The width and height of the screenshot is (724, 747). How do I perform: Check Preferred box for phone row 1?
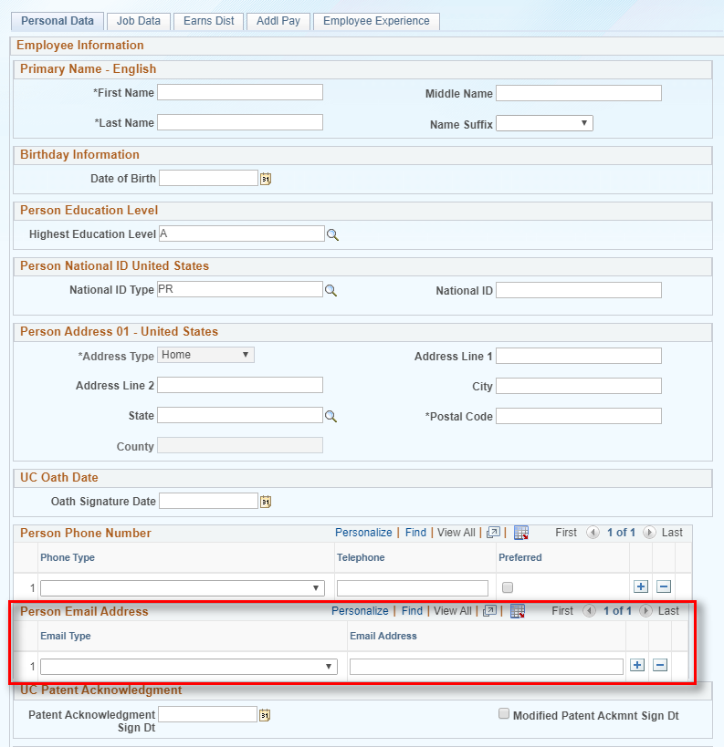(x=507, y=587)
